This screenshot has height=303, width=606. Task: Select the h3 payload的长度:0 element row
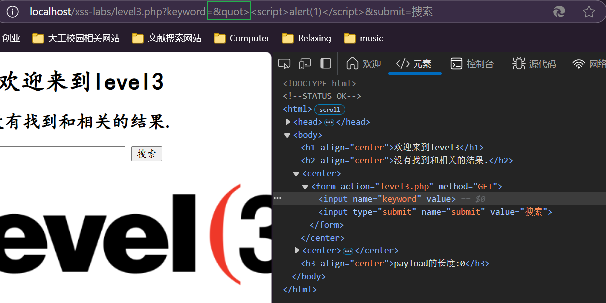pos(395,263)
